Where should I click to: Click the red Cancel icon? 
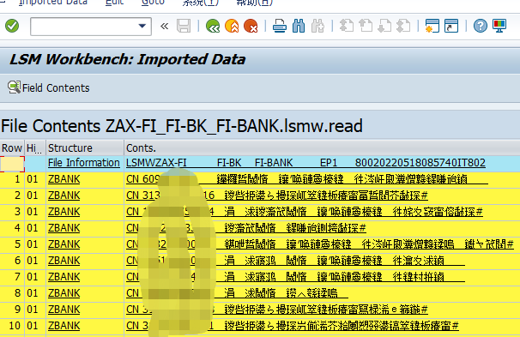click(251, 26)
